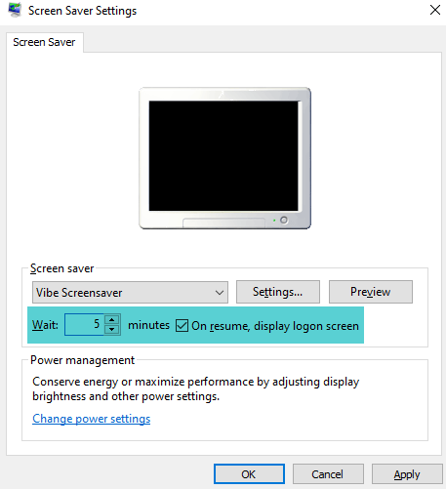Image resolution: width=446 pixels, height=489 pixels.
Task: Click the Screen Saver Settings title bar icon
Action: click(15, 10)
